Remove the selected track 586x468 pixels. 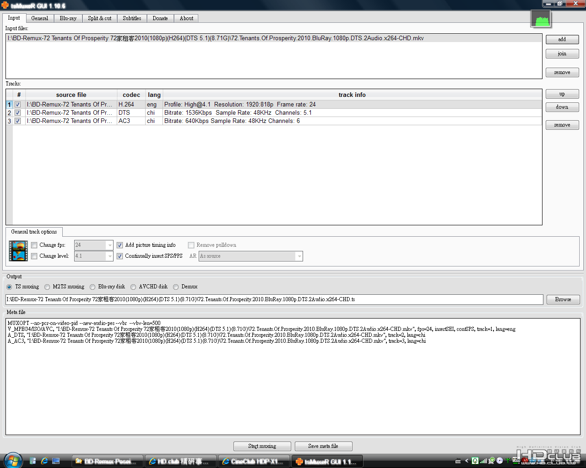[562, 125]
